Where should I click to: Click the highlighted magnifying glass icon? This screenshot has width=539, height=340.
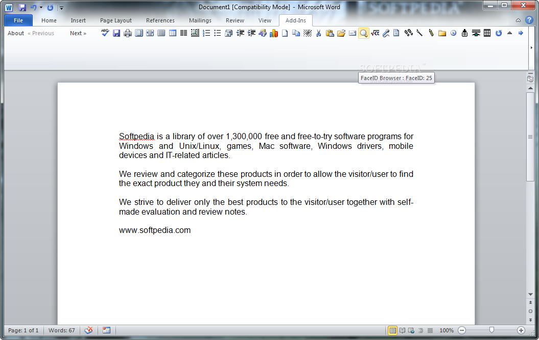363,33
